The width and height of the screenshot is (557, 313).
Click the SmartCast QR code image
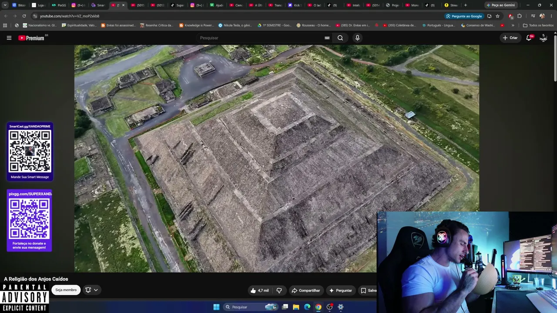point(30,152)
